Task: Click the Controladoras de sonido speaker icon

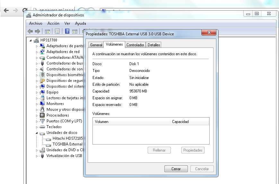Action: (42, 69)
